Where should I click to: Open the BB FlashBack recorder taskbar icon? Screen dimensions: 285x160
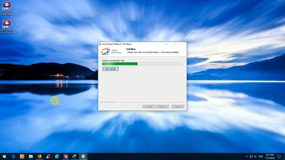pos(65,156)
